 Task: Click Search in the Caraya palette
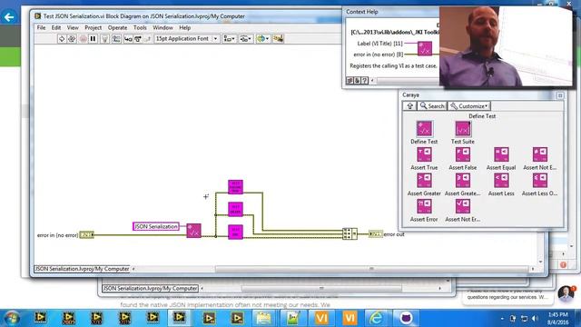click(x=432, y=106)
